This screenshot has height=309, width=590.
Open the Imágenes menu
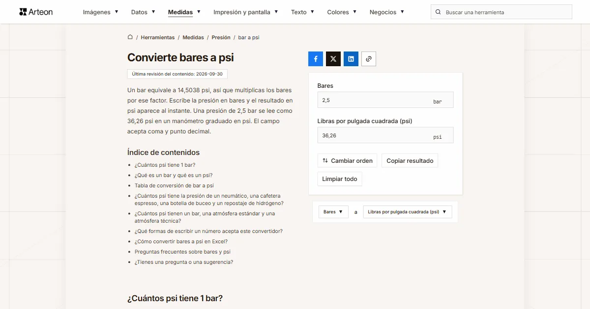101,12
